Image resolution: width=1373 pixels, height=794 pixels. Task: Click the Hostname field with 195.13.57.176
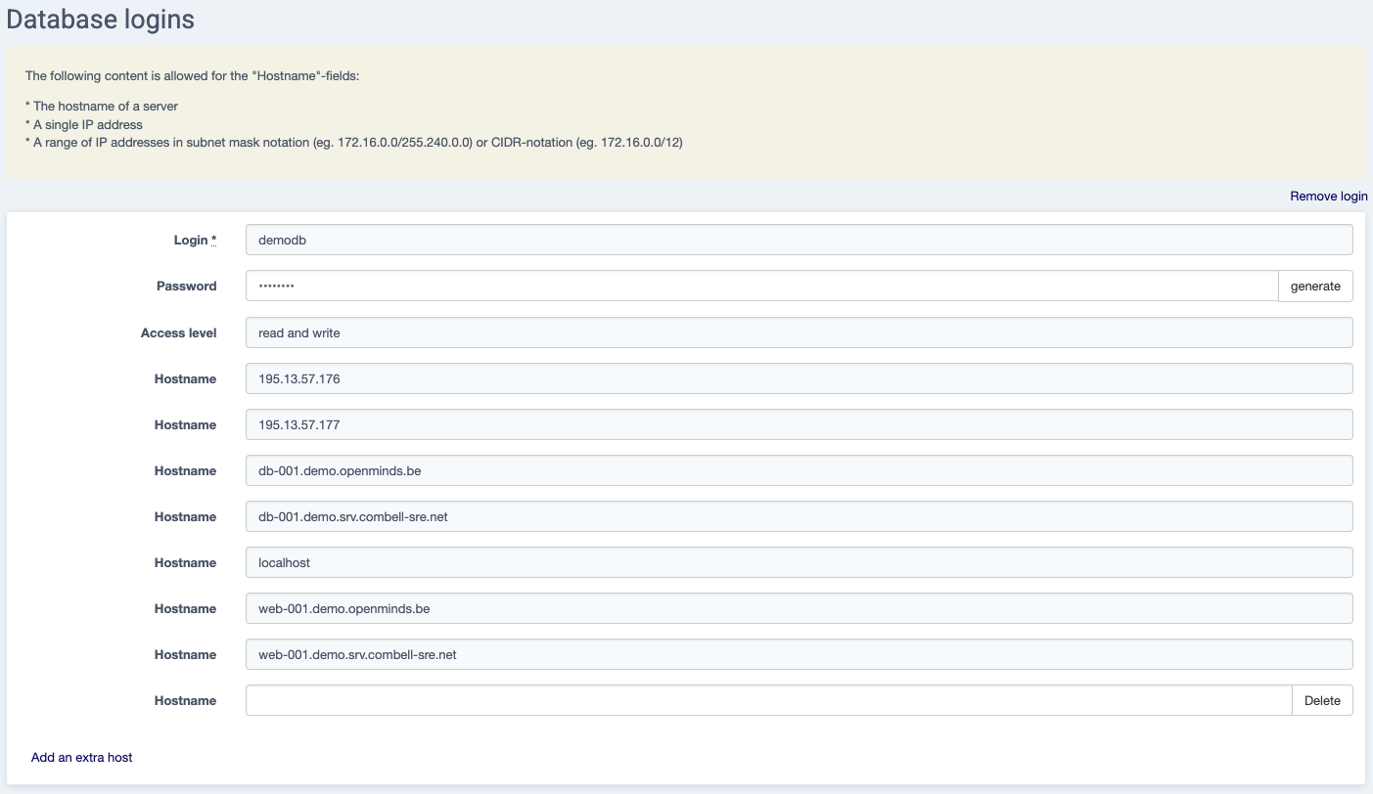pyautogui.click(x=799, y=378)
